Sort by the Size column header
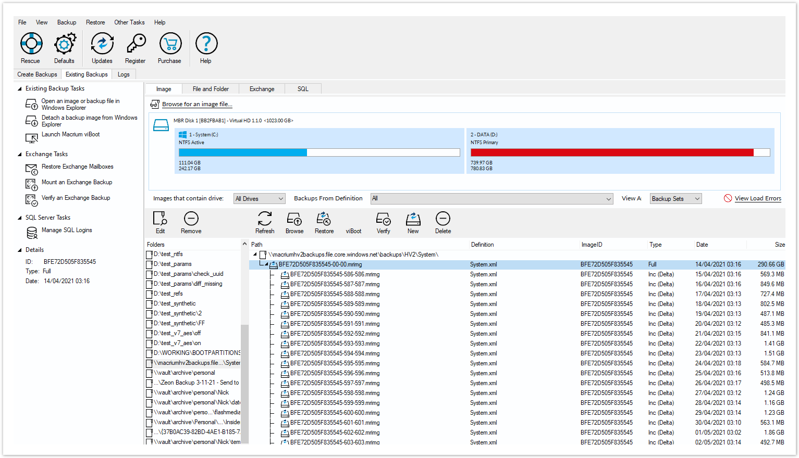The height and width of the screenshot is (458, 799). click(x=780, y=245)
